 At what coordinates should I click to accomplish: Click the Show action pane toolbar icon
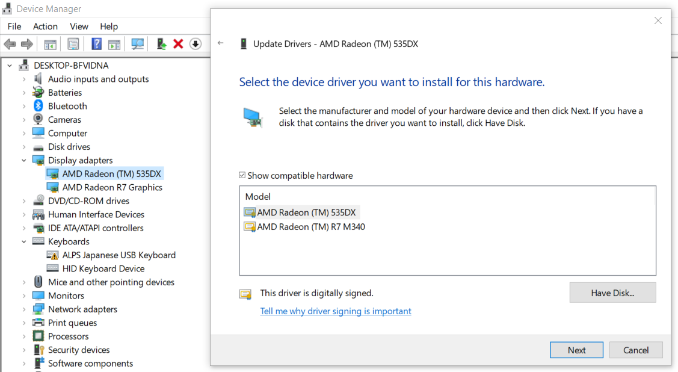point(114,44)
